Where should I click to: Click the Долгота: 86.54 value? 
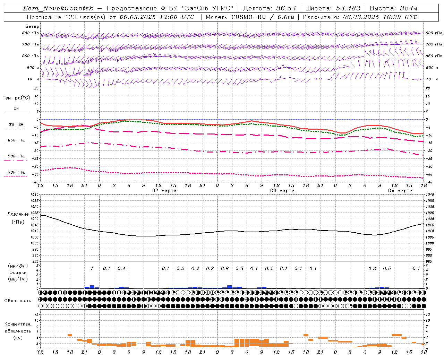click(x=270, y=8)
